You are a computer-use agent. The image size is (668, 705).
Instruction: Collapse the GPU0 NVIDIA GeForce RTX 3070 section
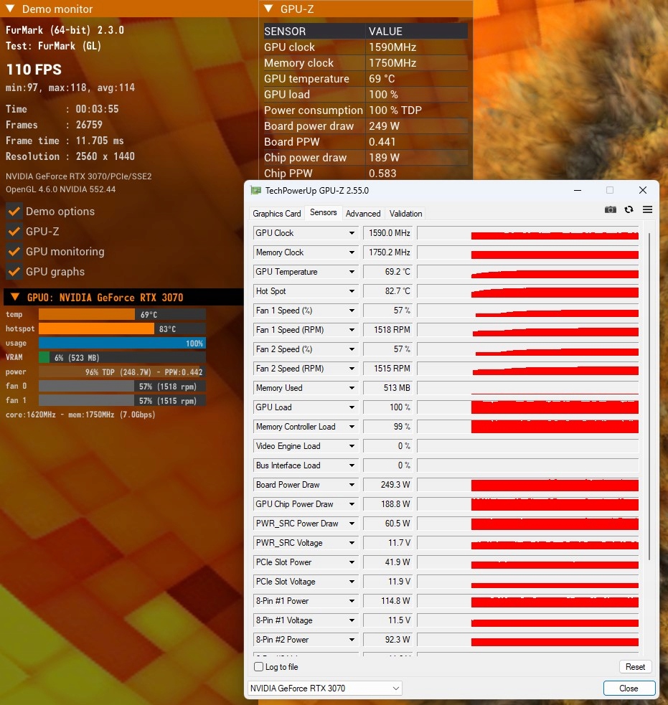(x=15, y=297)
